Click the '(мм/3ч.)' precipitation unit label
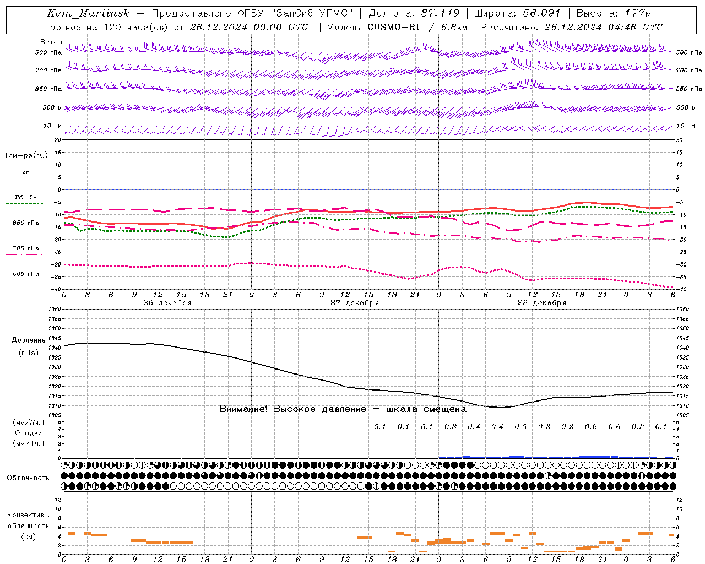The image size is (705, 564). (29, 422)
